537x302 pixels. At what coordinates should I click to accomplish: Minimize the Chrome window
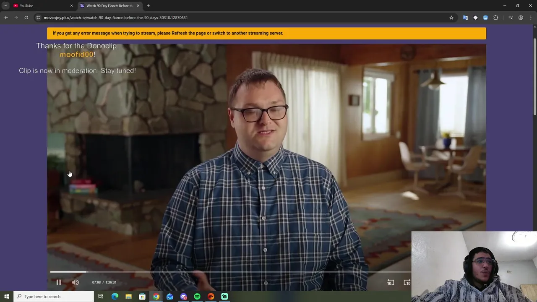click(x=504, y=5)
